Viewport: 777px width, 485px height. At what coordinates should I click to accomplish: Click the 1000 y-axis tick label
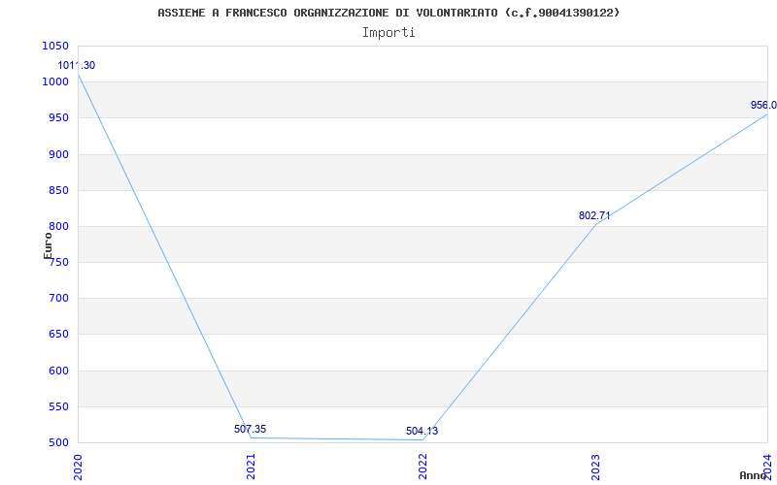55,82
